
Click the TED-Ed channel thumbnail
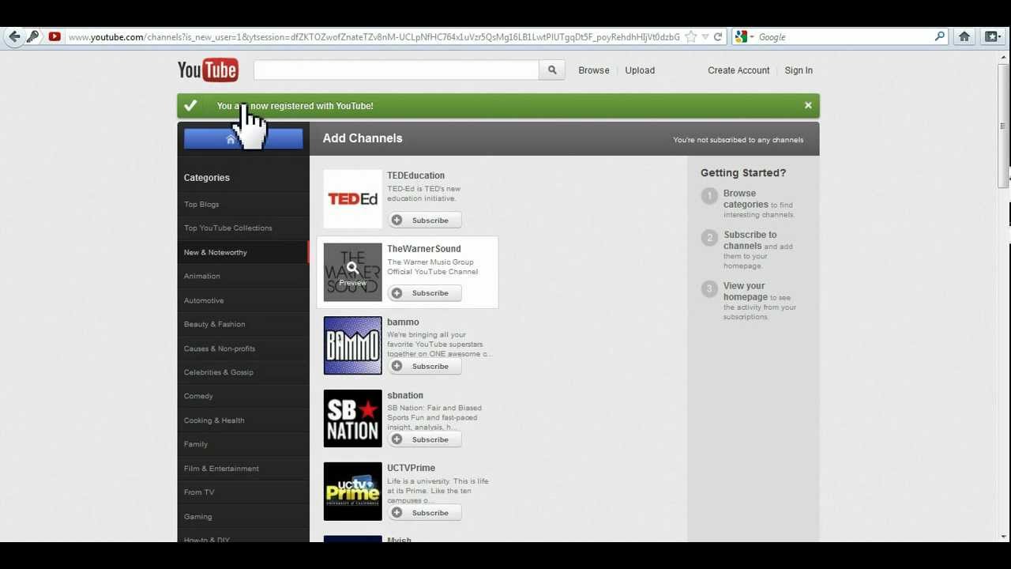352,198
